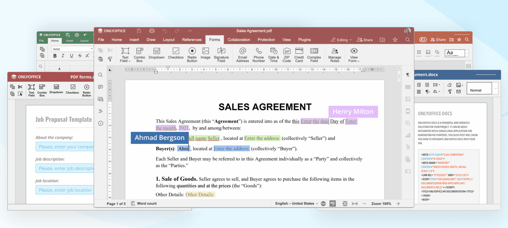
Task: Open chart settings in right sidebar
Action: (x=408, y=135)
